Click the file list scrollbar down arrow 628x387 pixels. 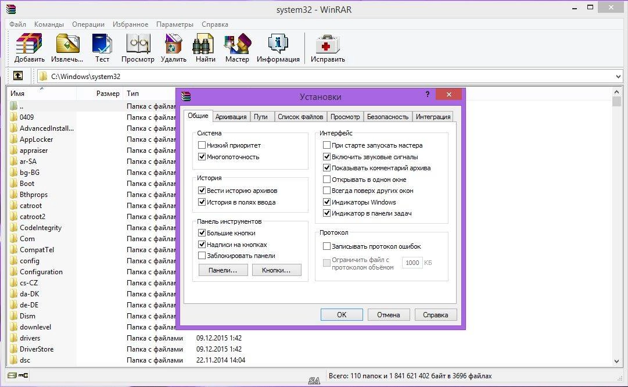click(x=617, y=361)
